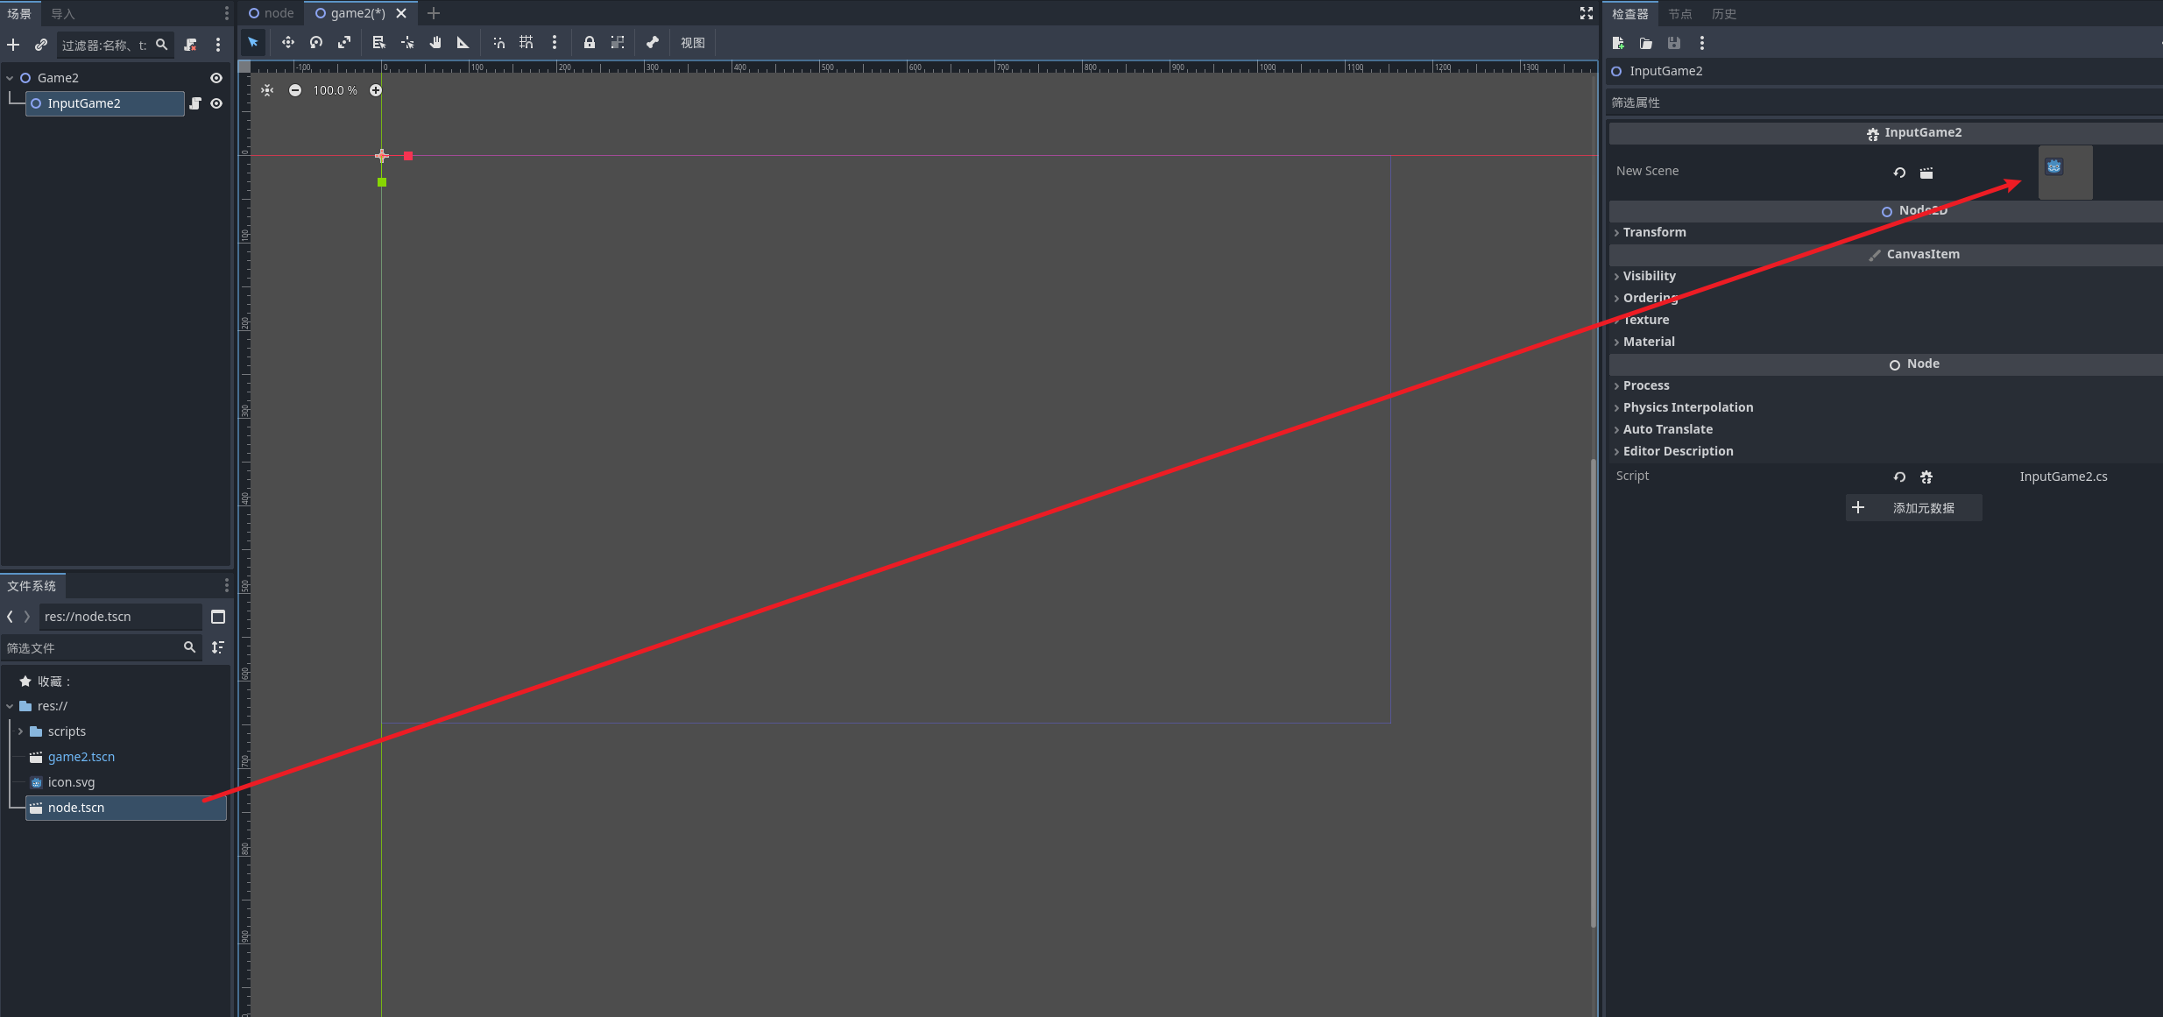Toggle visibility of InputGame2 node

pyautogui.click(x=216, y=103)
